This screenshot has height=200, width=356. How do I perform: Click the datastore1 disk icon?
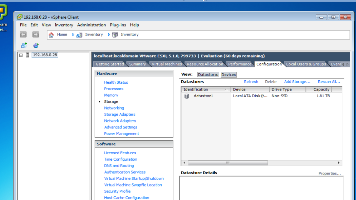pos(186,96)
